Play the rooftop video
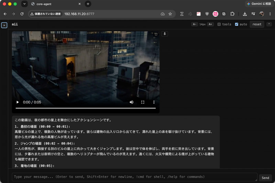 coord(18,102)
